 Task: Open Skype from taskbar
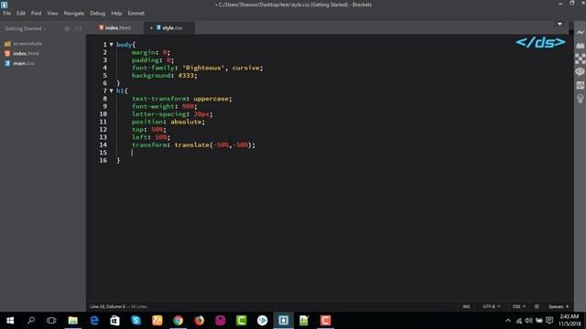(x=136, y=321)
